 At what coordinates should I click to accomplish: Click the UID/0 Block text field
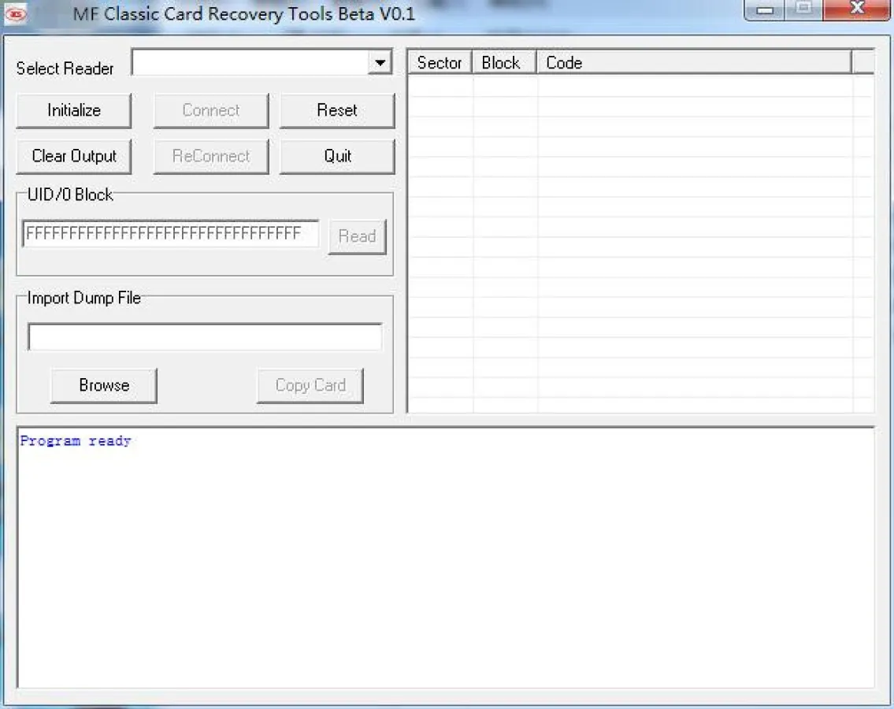pyautogui.click(x=170, y=234)
